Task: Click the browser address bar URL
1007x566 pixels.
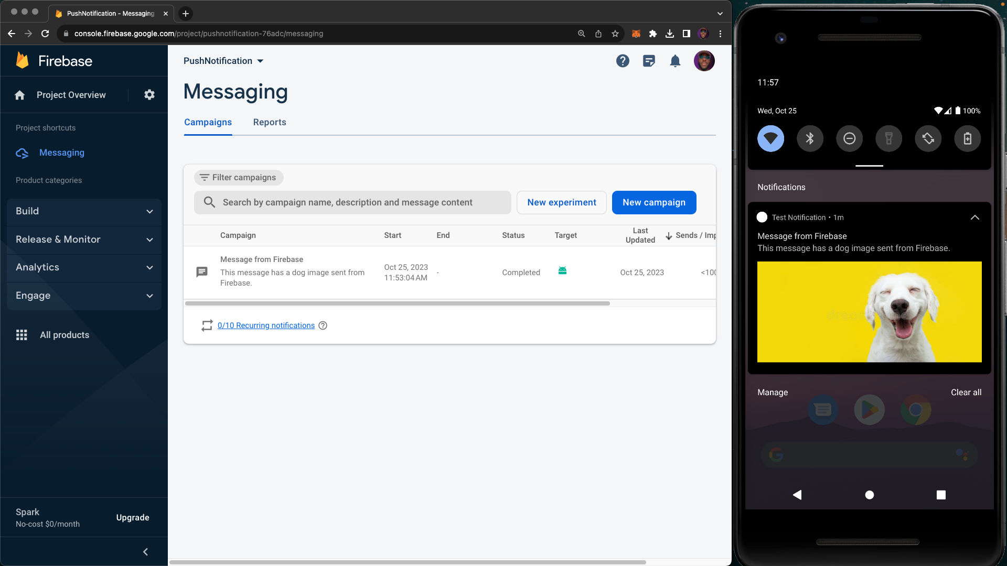Action: click(199, 34)
